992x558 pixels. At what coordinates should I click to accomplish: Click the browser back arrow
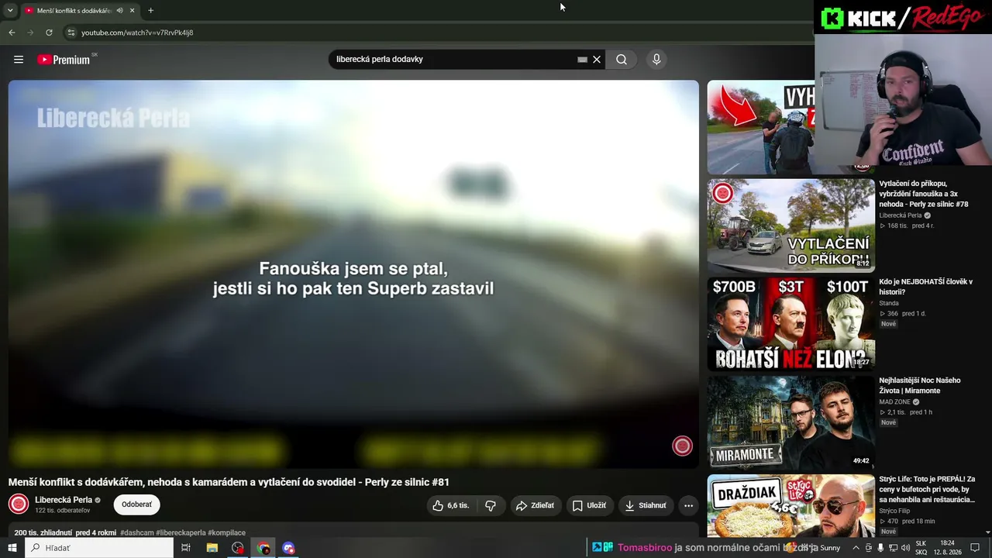[12, 33]
